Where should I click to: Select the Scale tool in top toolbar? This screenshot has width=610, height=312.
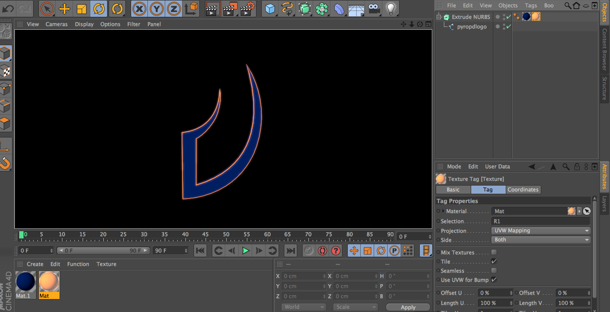click(82, 8)
